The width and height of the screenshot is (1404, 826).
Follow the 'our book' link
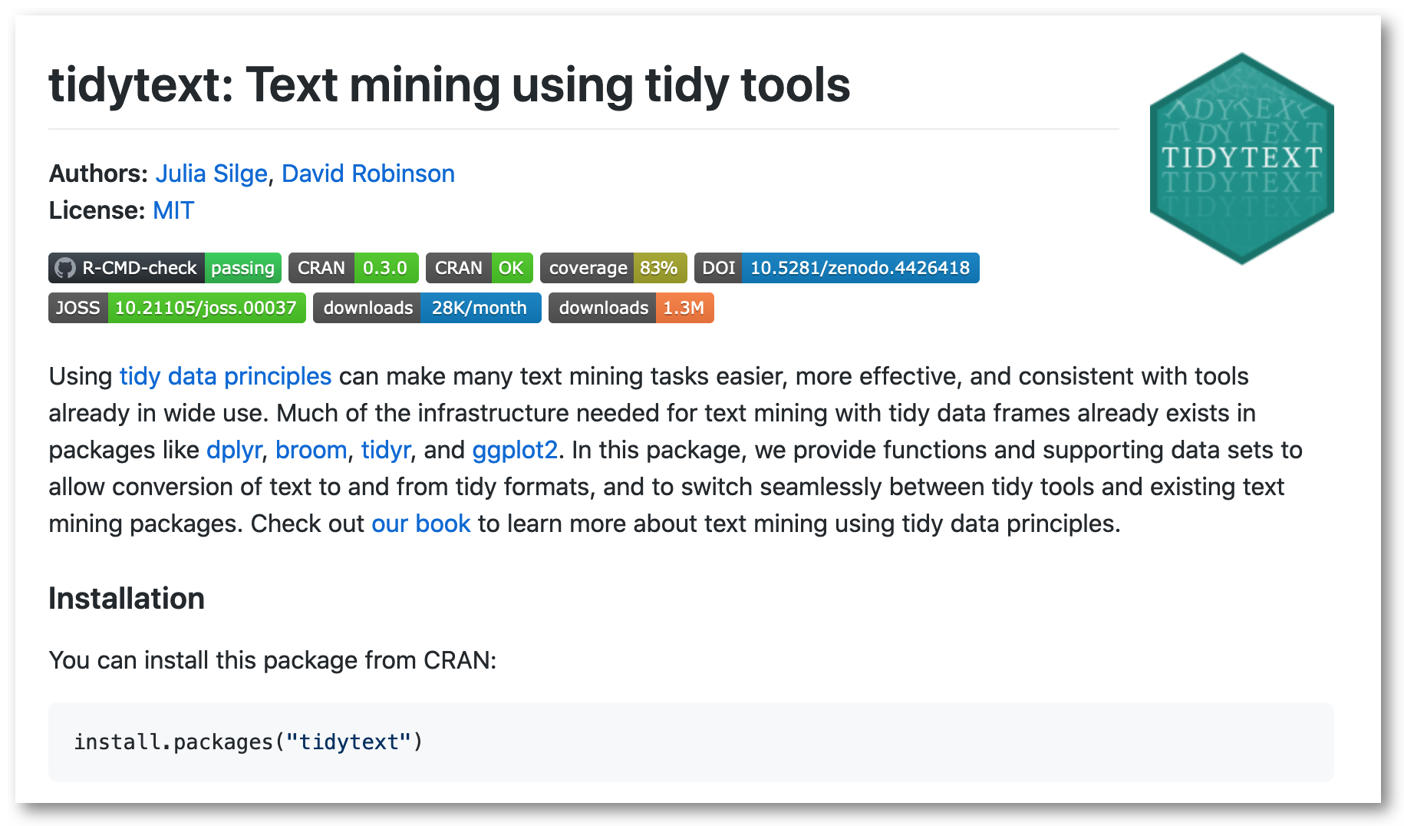[420, 524]
